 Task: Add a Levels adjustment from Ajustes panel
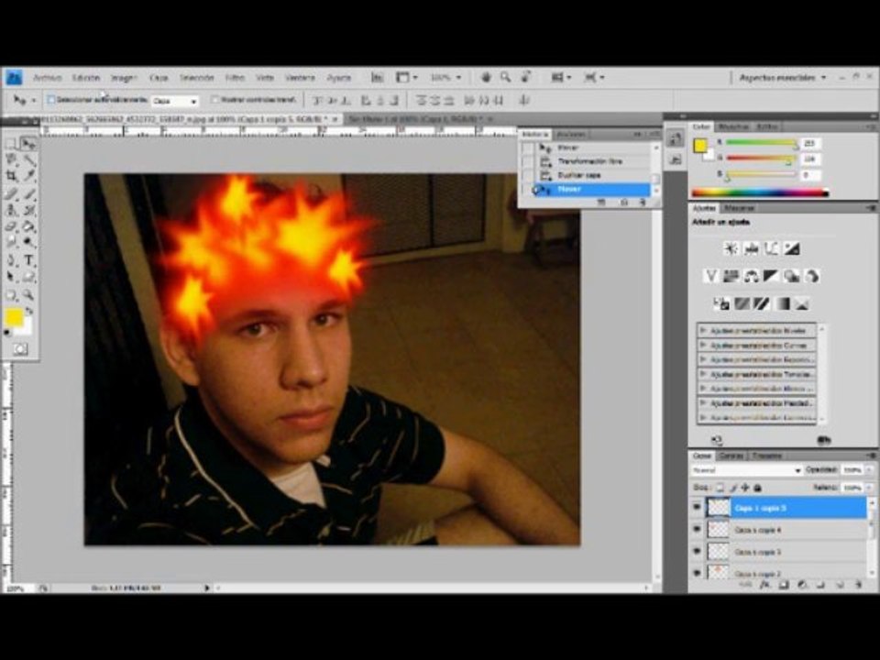click(751, 248)
